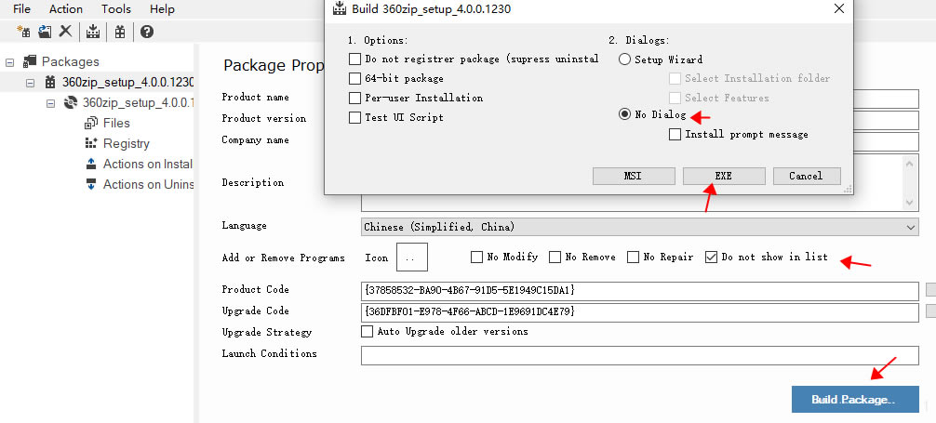Click the EXE button in Build dialog
Image resolution: width=936 pixels, height=423 pixels.
pos(724,176)
